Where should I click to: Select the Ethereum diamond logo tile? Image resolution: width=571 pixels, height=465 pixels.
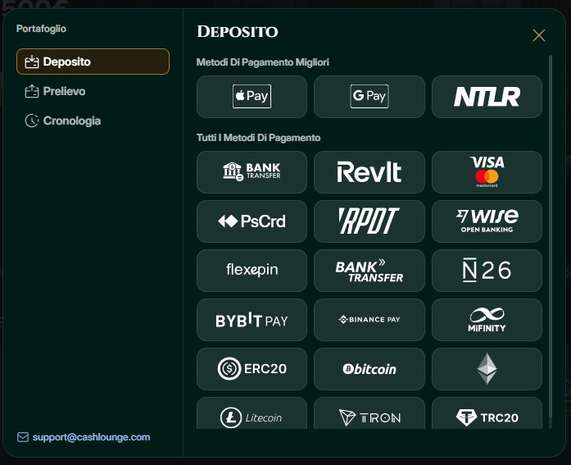[x=487, y=369]
